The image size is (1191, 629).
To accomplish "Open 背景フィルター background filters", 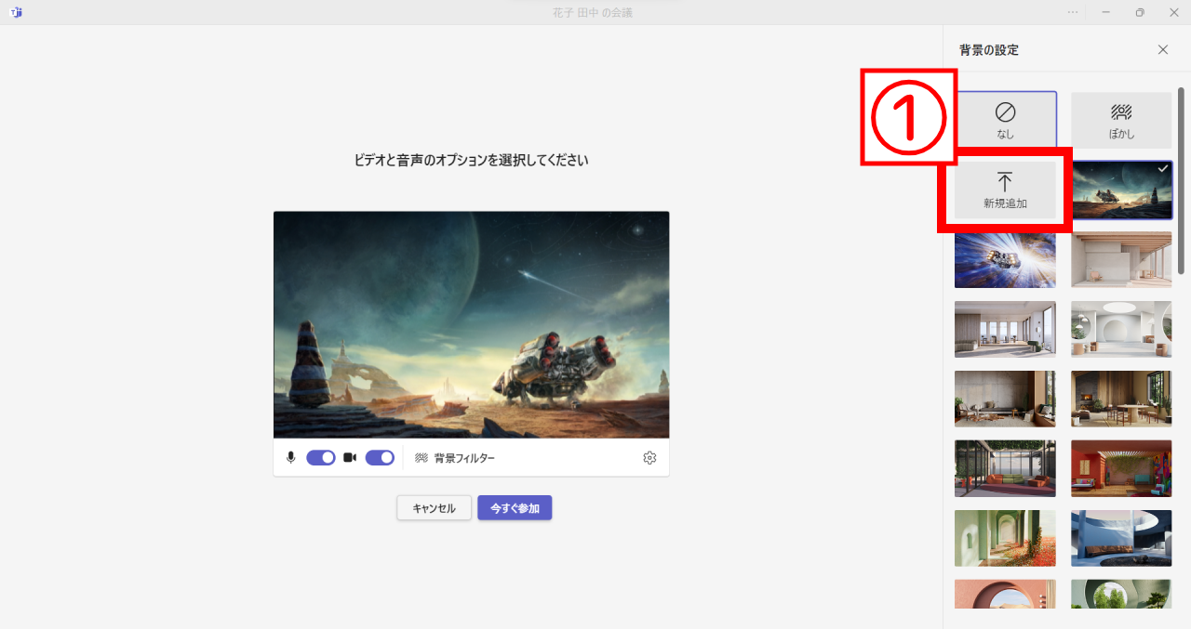I will [x=455, y=458].
